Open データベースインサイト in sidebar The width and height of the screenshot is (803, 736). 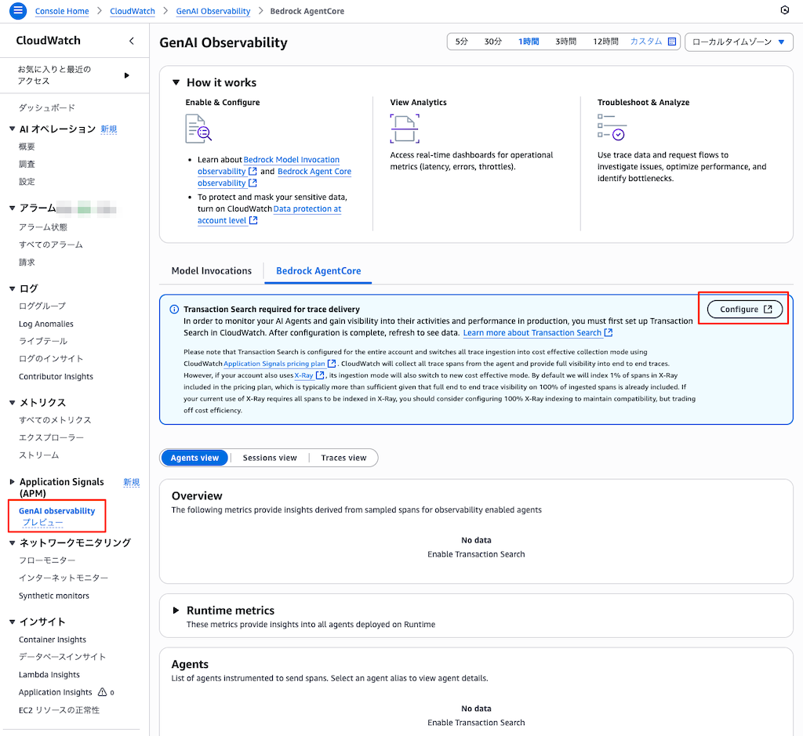pos(62,657)
